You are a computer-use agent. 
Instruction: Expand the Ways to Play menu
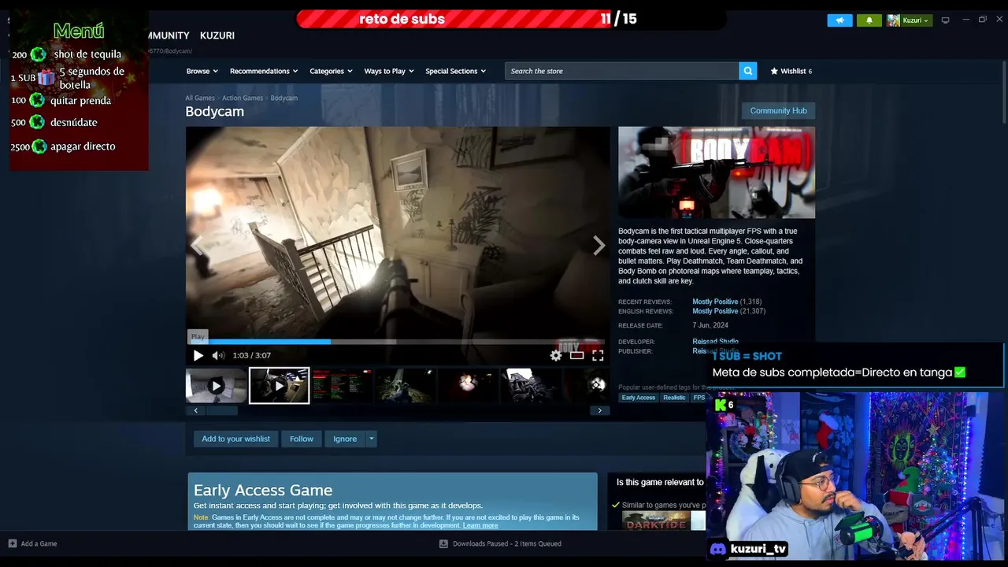click(389, 71)
